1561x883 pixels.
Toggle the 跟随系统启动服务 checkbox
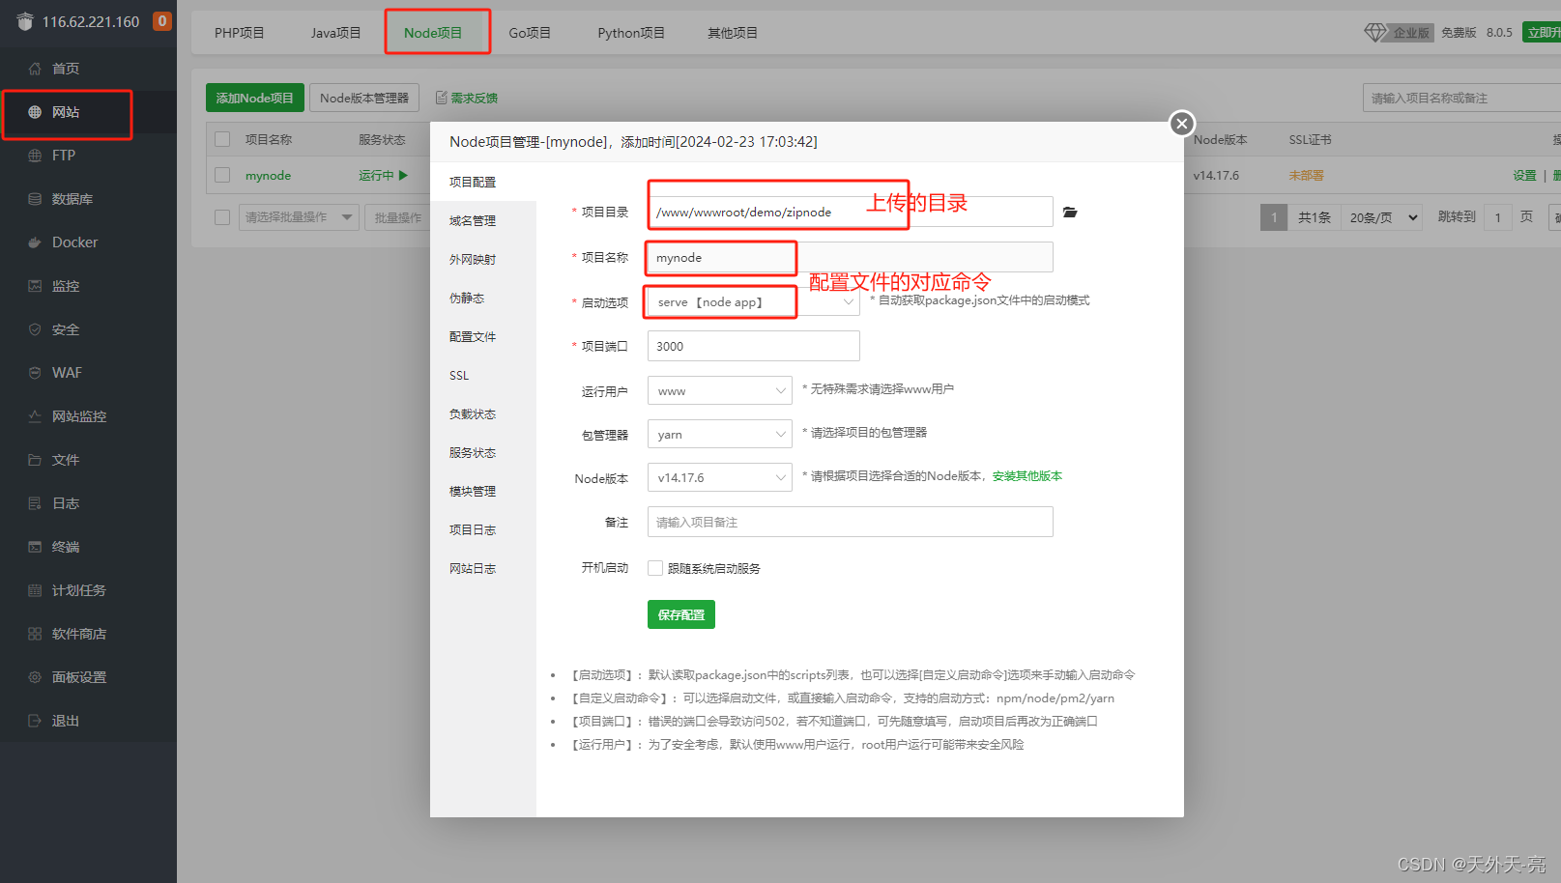coord(655,568)
